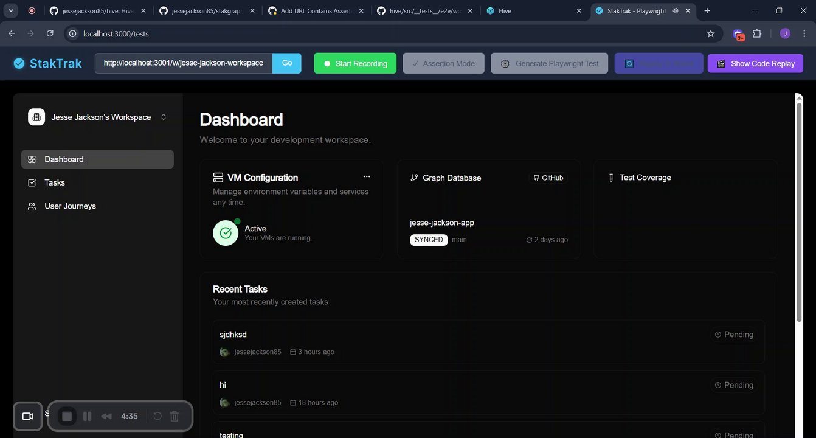
Task: Open the Chrome profile avatar J
Action: [785, 33]
